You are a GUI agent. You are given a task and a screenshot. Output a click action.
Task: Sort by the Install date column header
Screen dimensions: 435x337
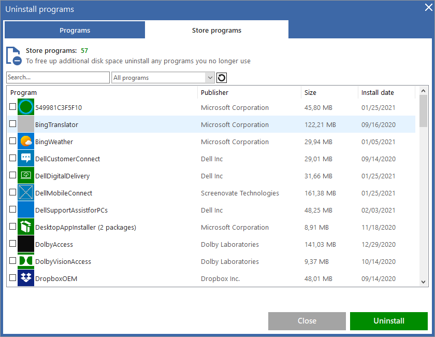pos(386,92)
